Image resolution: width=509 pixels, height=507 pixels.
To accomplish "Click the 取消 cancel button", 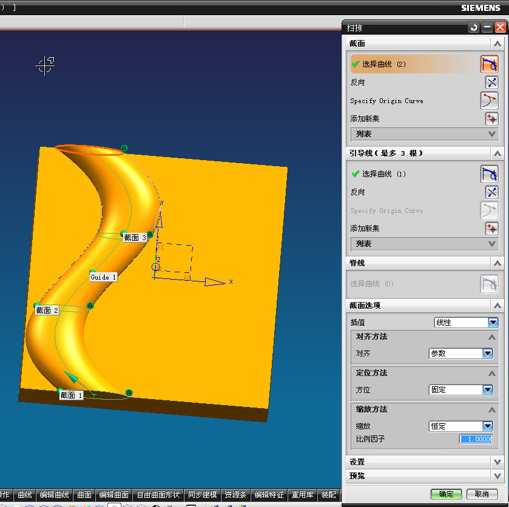I will point(482,494).
